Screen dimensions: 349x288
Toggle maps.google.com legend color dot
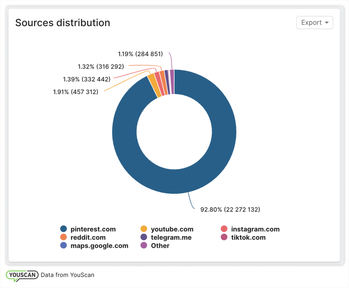pos(64,245)
